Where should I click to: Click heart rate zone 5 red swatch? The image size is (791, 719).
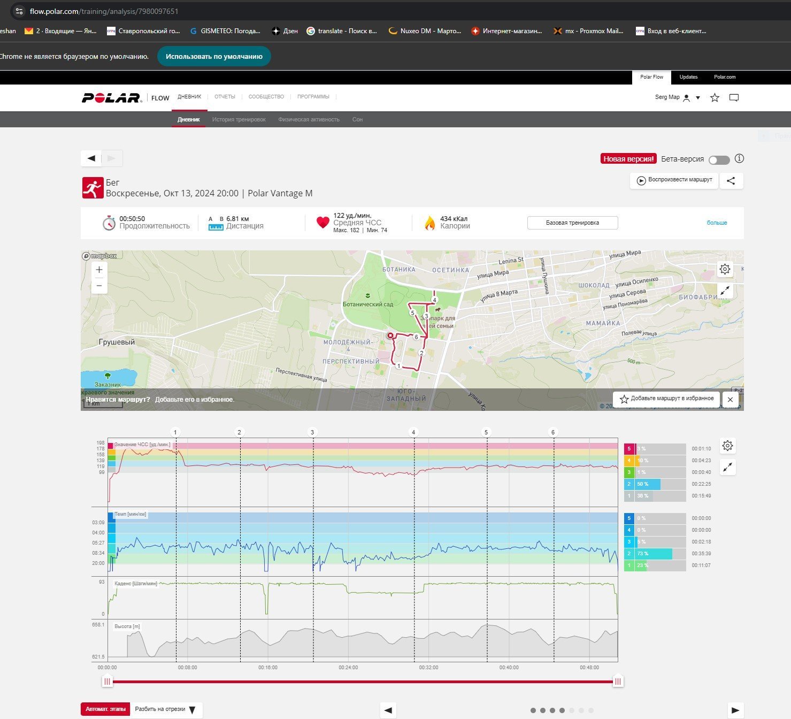(629, 449)
